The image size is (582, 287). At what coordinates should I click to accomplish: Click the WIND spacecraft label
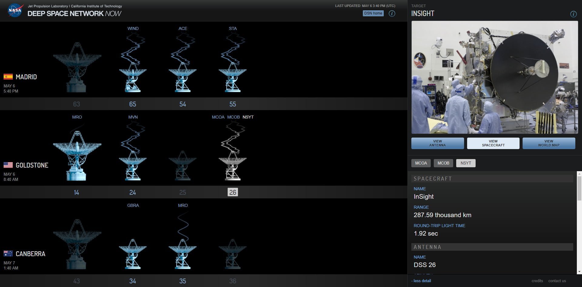[133, 28]
